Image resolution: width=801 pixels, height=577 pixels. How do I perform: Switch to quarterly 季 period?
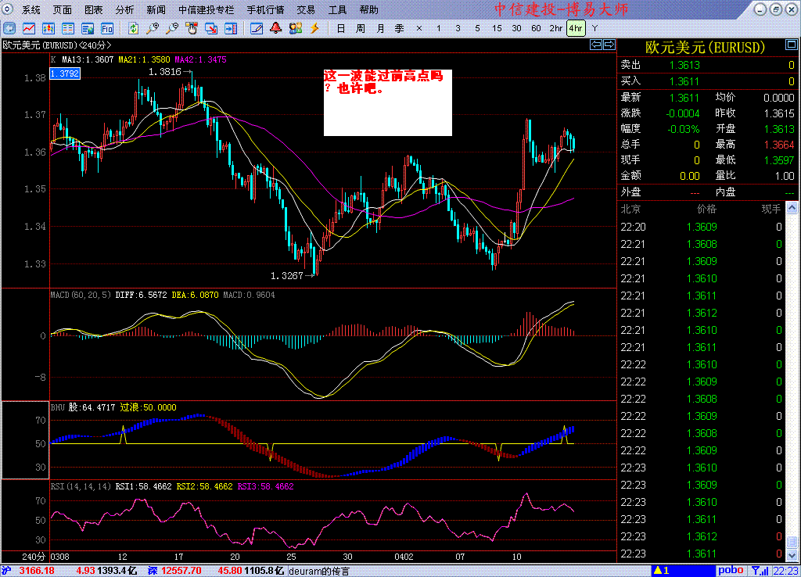tap(400, 29)
